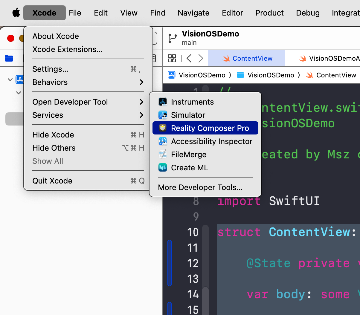Open the Product menu

click(269, 13)
